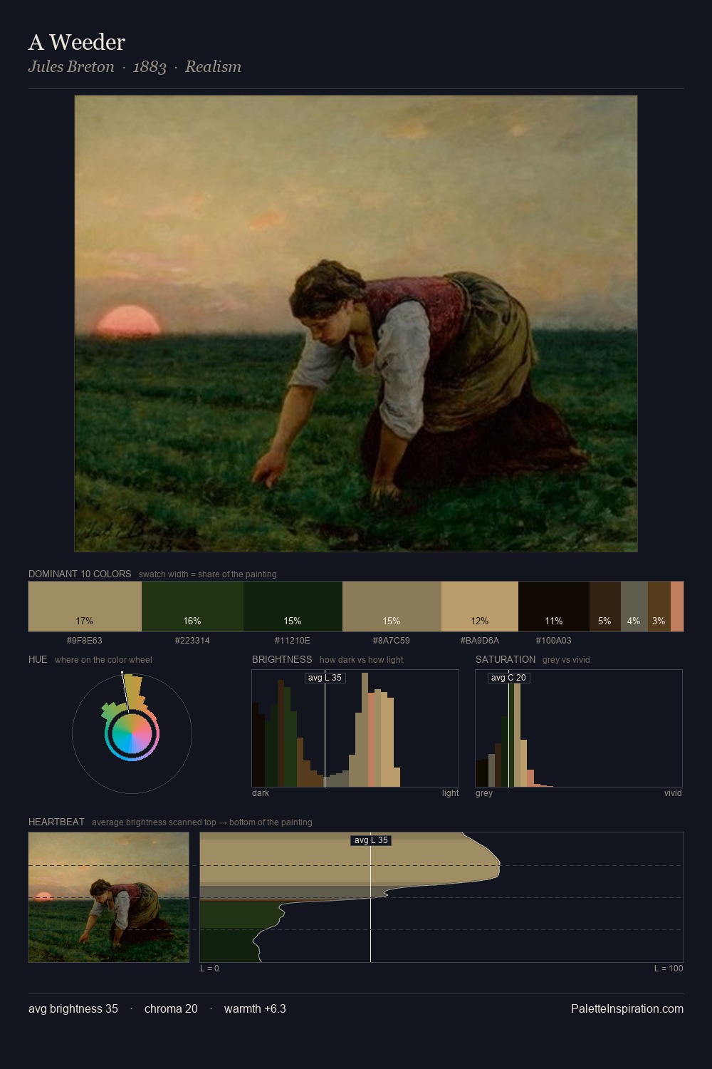Click the 'vivid' label under Saturation chart
Viewport: 712px width, 1069px height.
pyautogui.click(x=673, y=793)
